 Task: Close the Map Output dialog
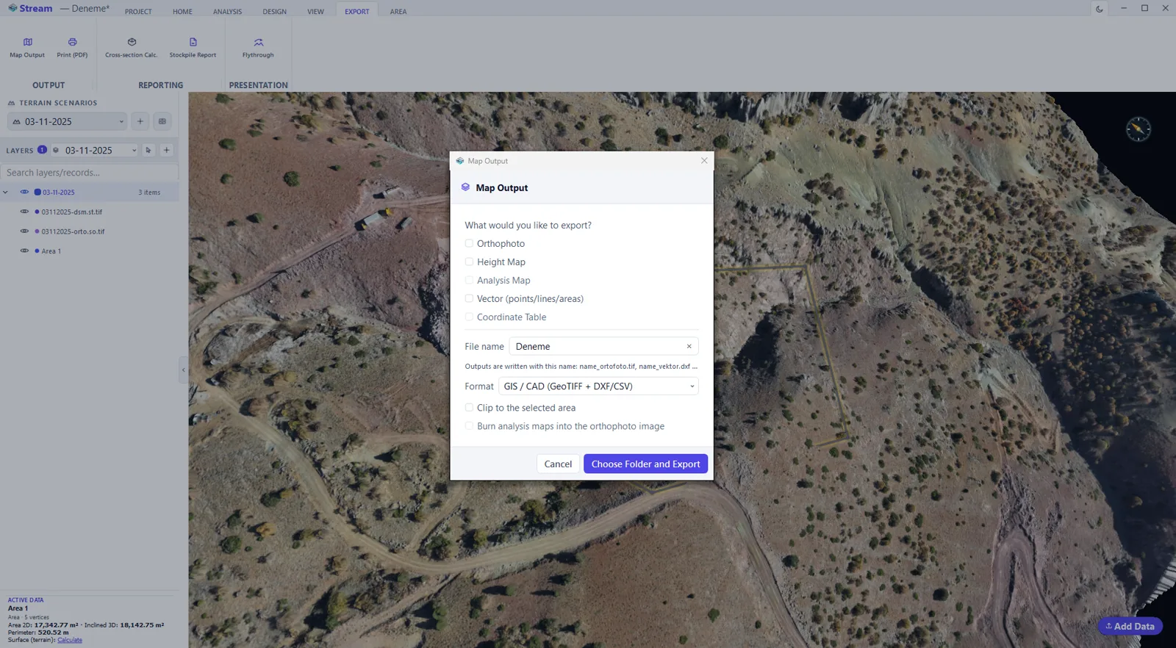pos(704,160)
